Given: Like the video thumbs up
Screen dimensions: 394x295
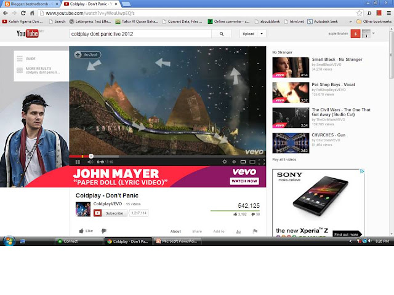Looking at the screenshot, I should coord(86,231).
